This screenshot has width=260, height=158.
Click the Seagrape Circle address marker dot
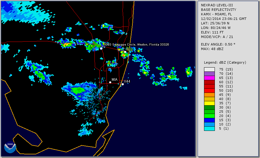101,48
